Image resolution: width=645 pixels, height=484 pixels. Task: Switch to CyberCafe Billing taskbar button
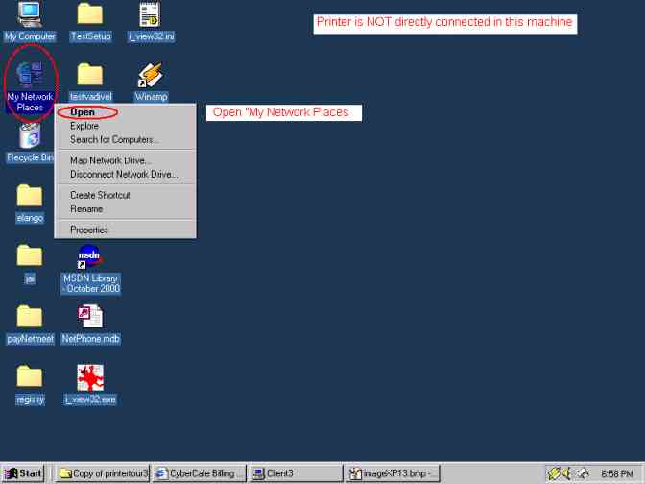pyautogui.click(x=200, y=472)
